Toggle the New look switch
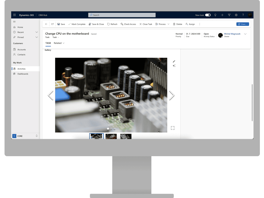264x198 pixels. (208, 15)
